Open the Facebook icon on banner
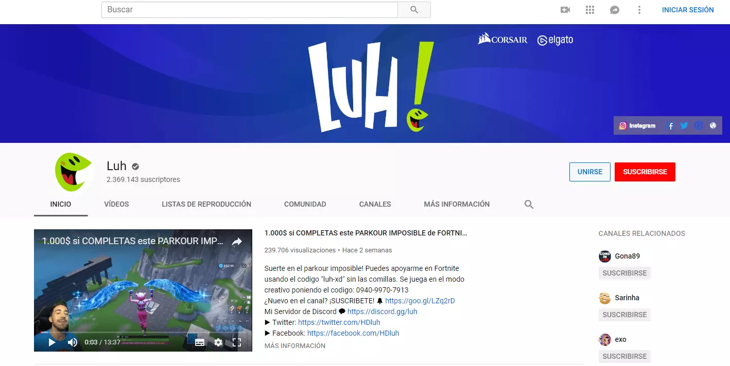This screenshot has height=366, width=730. tap(670, 125)
